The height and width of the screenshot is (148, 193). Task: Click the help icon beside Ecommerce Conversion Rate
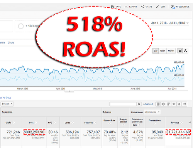139,125
